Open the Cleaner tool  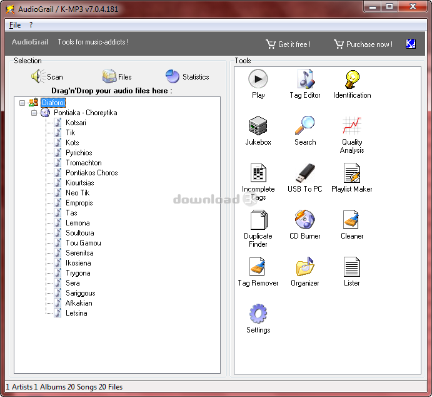click(352, 225)
